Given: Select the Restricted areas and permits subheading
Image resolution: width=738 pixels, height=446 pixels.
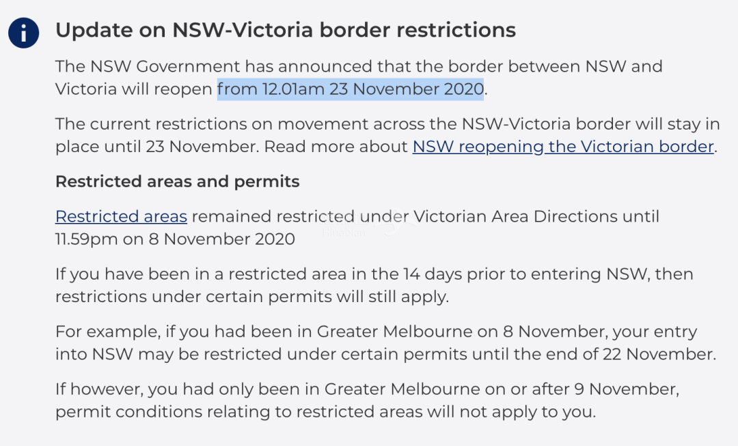Looking at the screenshot, I should coord(178,182).
